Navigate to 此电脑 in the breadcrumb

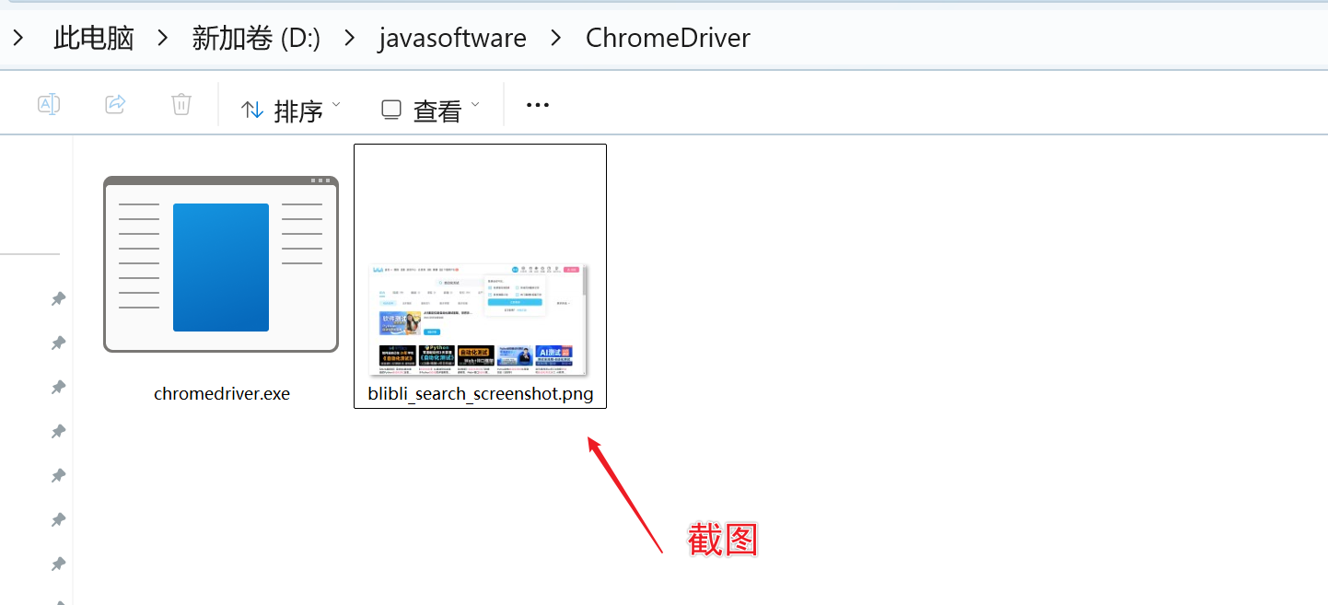94,38
